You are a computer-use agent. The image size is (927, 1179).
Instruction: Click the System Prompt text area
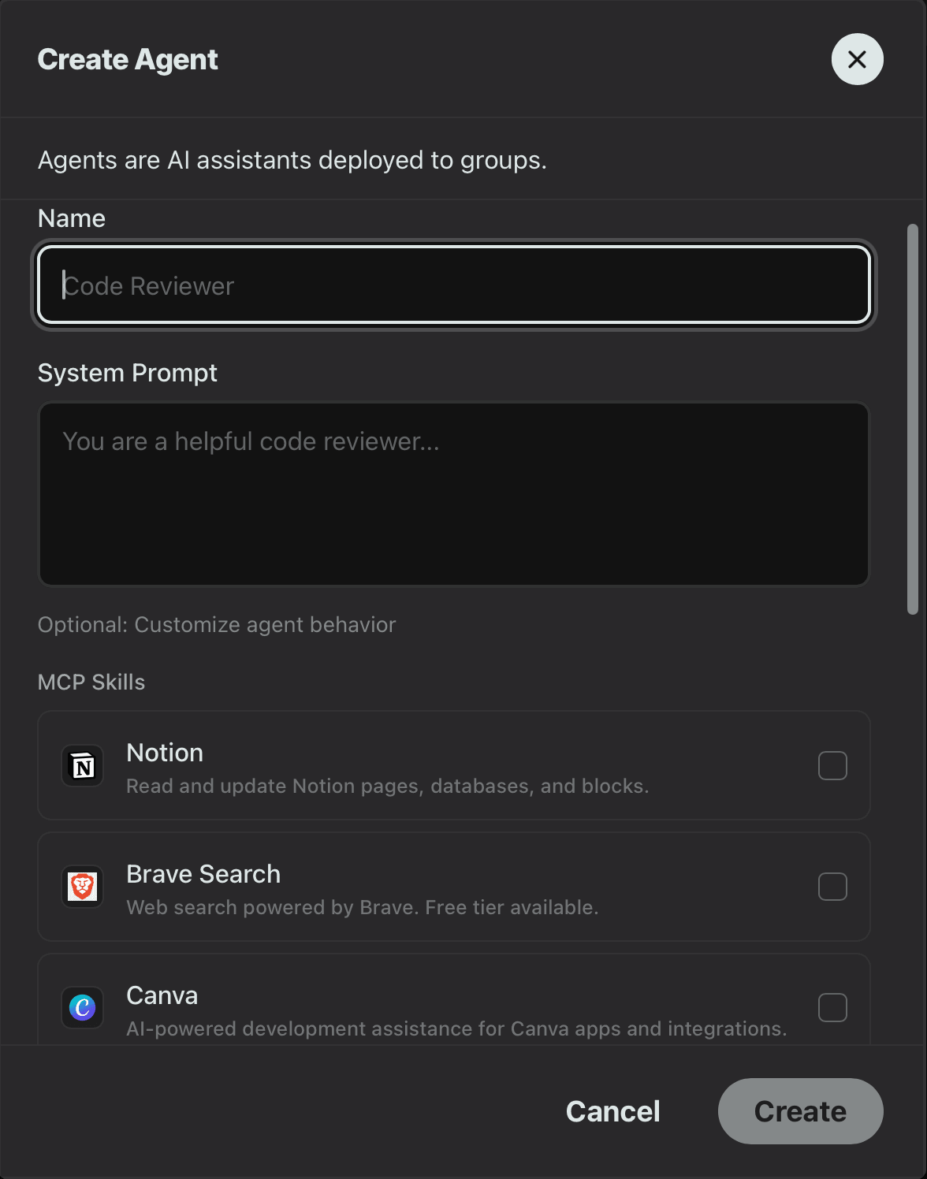(x=452, y=493)
